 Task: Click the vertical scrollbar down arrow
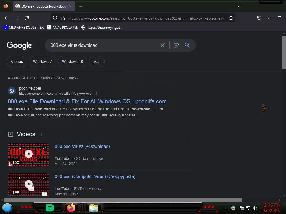pos(284,196)
